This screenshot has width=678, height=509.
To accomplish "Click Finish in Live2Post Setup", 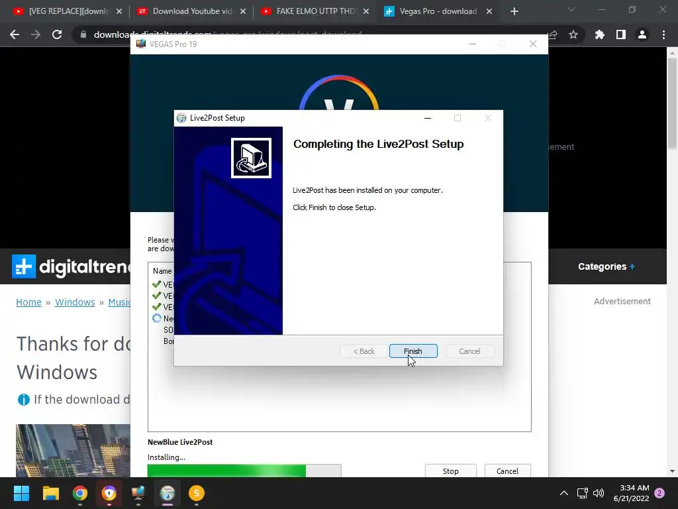I will [x=413, y=351].
